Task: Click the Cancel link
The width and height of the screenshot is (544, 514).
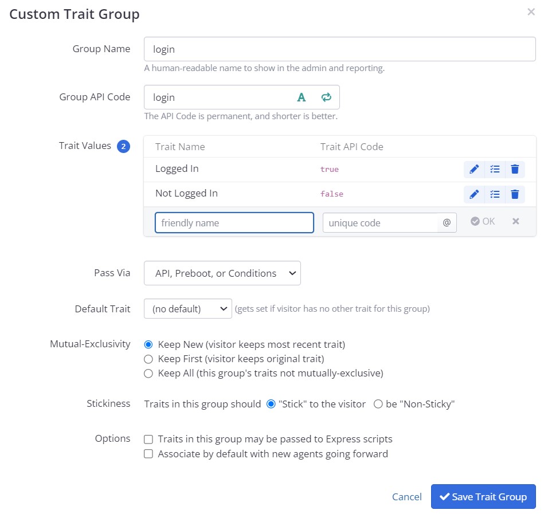Action: tap(406, 497)
